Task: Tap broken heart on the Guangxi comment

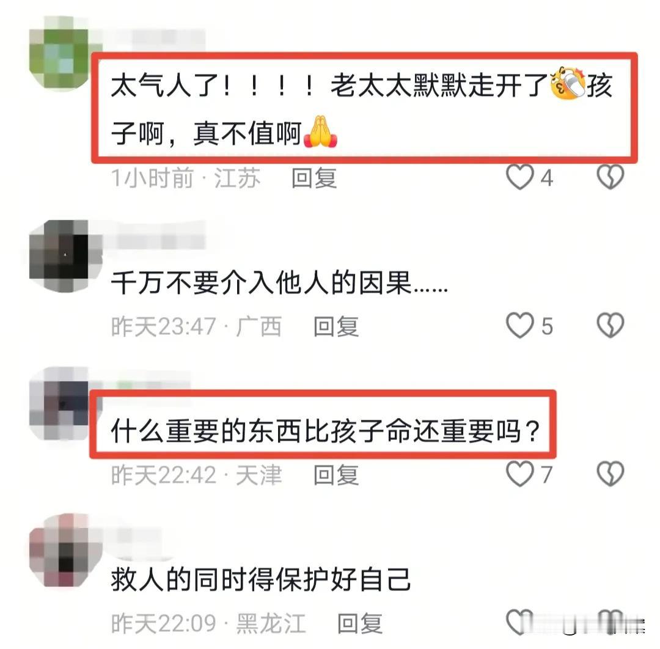Action: tap(610, 325)
